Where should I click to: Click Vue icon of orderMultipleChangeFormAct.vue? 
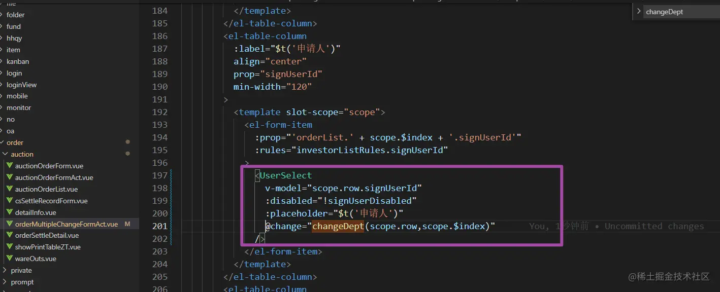coord(9,224)
